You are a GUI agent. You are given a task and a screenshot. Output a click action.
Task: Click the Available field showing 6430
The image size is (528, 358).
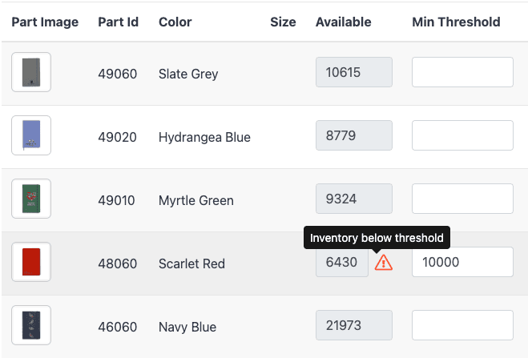tap(342, 262)
